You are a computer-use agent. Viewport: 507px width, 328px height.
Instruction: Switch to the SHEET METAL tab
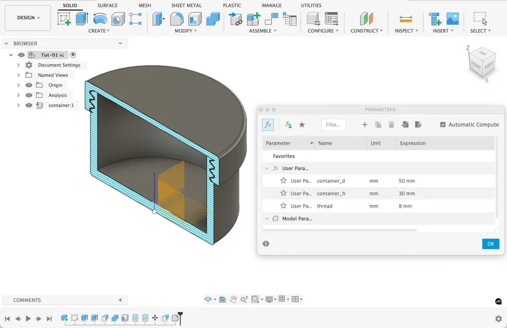pos(187,6)
